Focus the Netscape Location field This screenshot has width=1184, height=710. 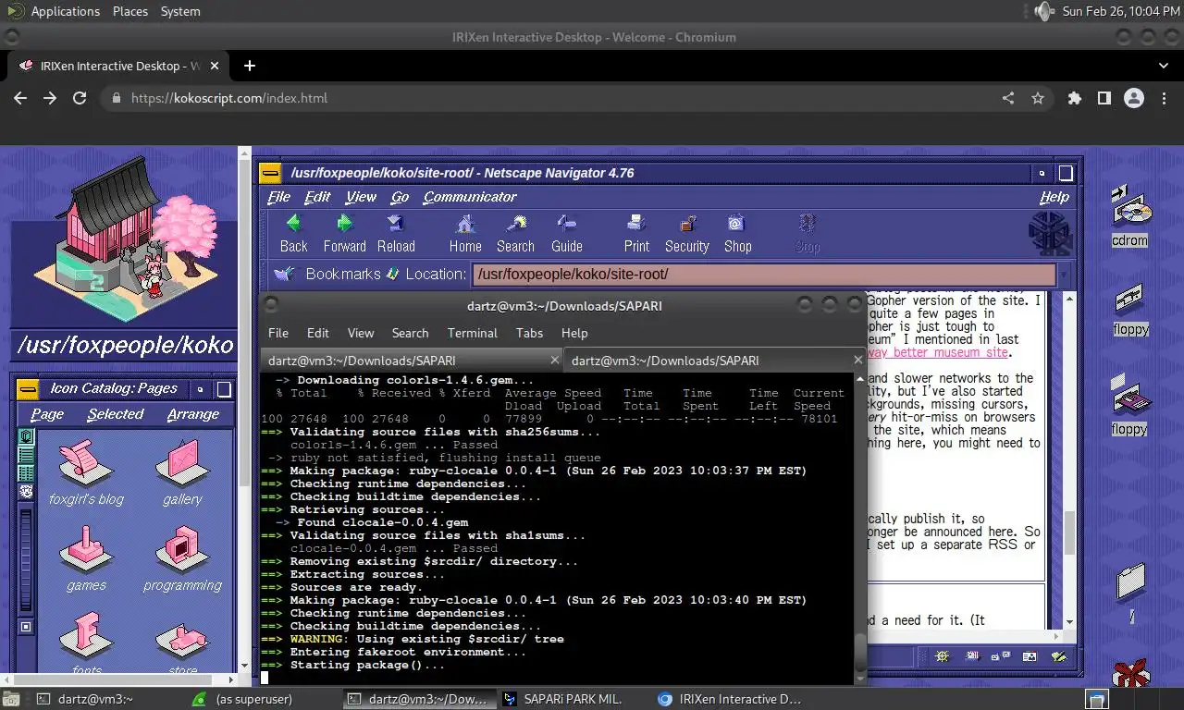tap(764, 275)
